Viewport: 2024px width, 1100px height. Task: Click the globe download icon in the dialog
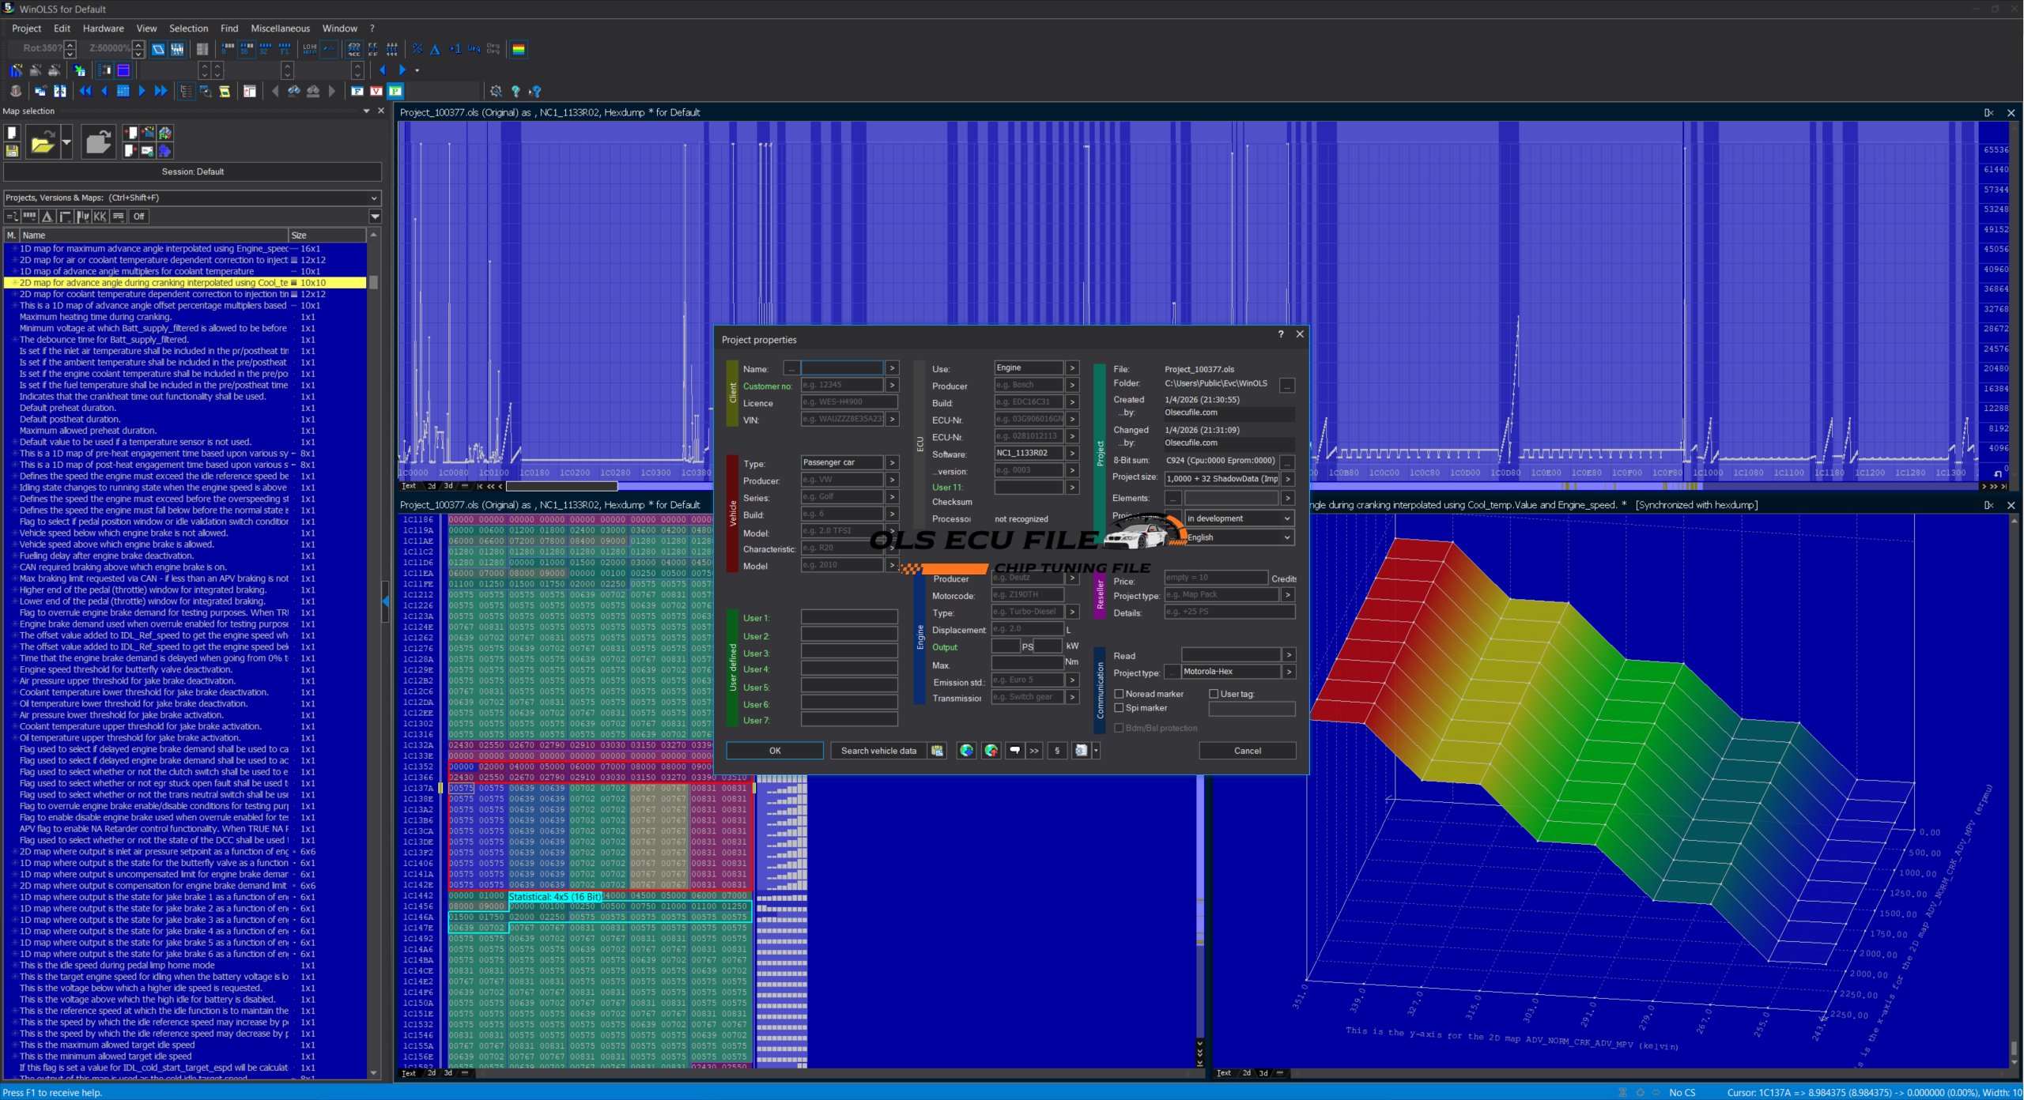[x=966, y=751]
